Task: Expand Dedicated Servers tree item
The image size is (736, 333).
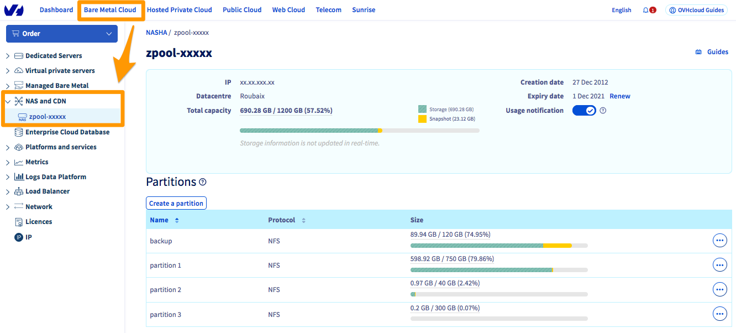Action: click(x=8, y=56)
